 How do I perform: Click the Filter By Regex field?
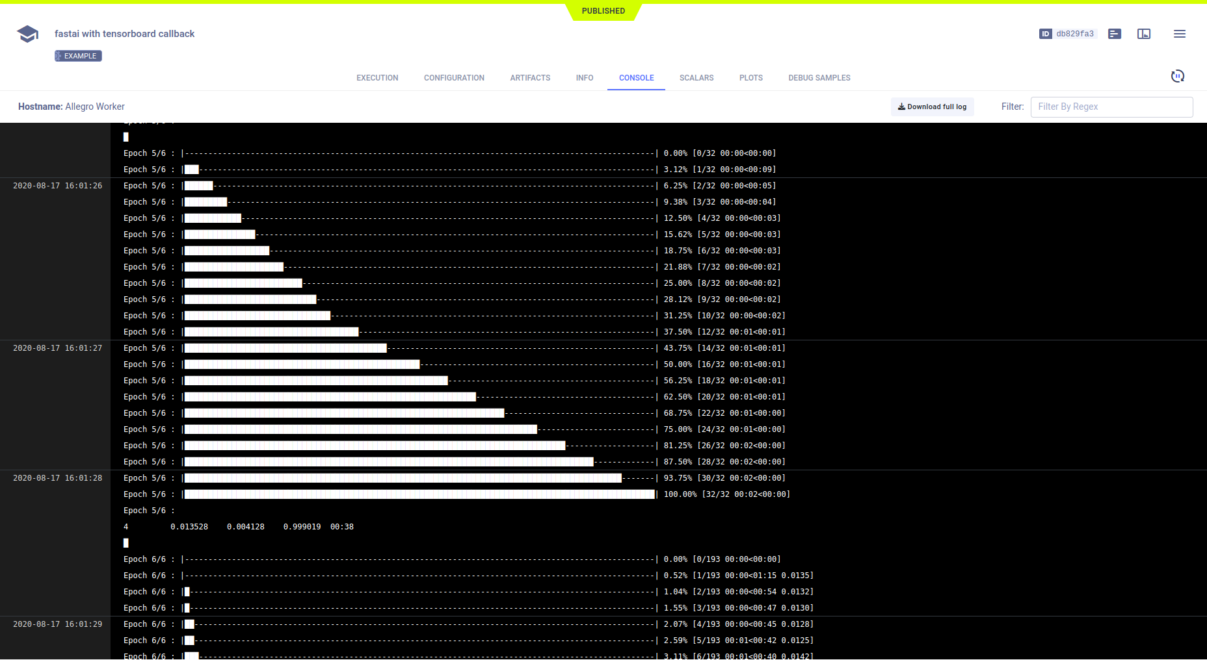[x=1111, y=107]
